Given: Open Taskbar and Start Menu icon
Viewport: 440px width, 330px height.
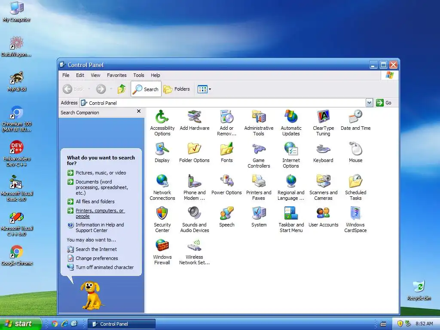Looking at the screenshot, I should (291, 220).
